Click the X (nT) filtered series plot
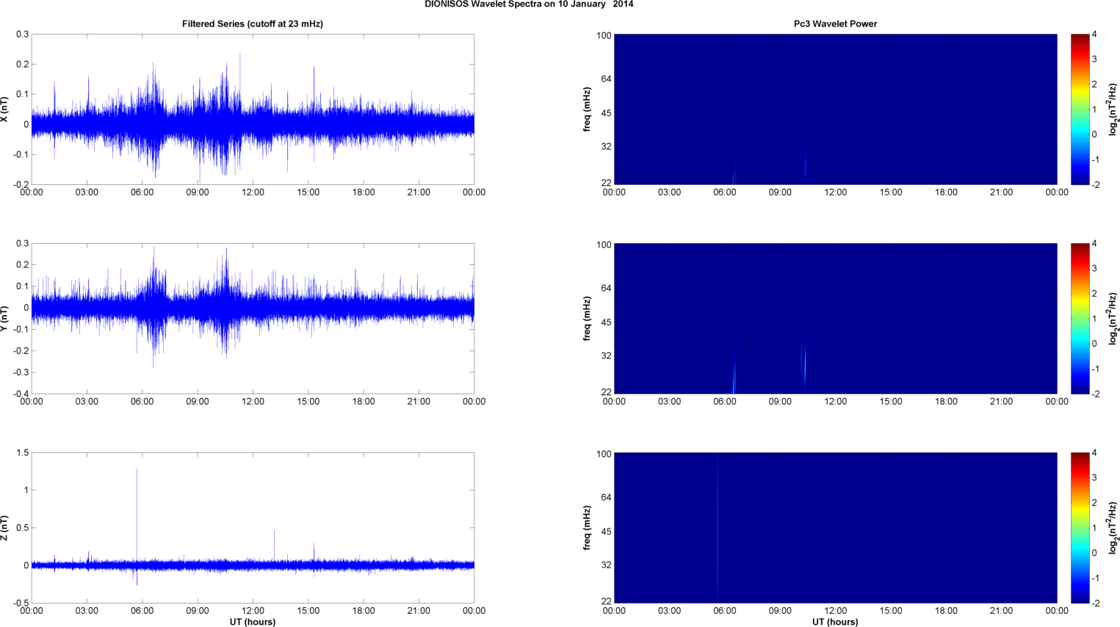The height and width of the screenshot is (627, 1120). pos(253,109)
